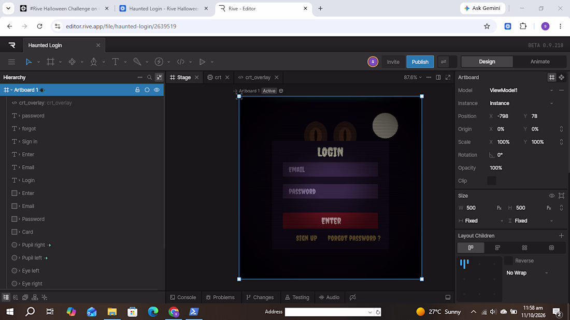Open the hamburger main menu
This screenshot has height=320, width=570.
(11, 62)
